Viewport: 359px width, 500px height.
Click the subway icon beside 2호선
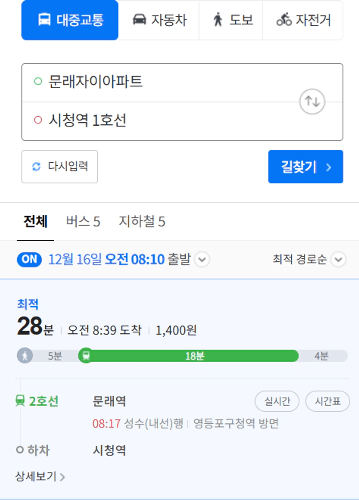(x=20, y=401)
